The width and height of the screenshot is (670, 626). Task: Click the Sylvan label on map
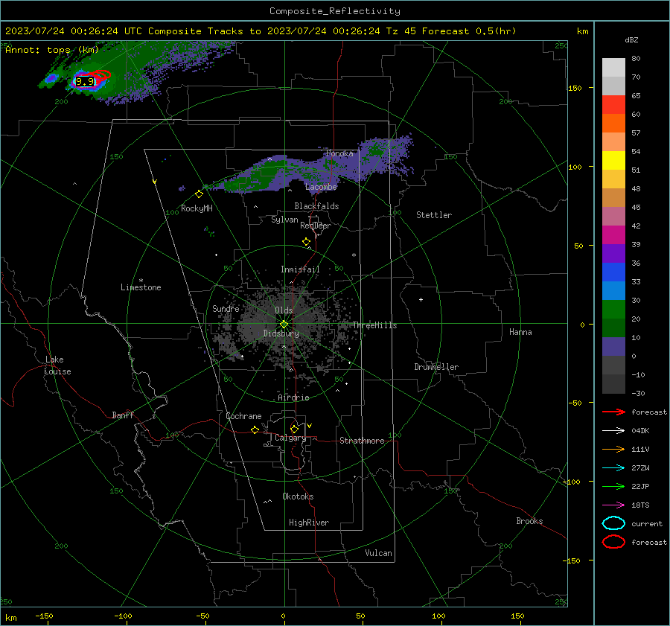click(284, 220)
